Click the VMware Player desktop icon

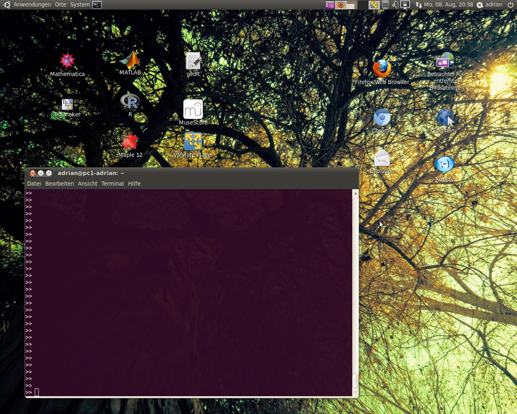(x=193, y=142)
